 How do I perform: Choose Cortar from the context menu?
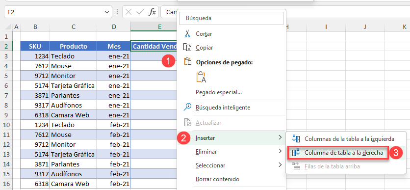204,34
